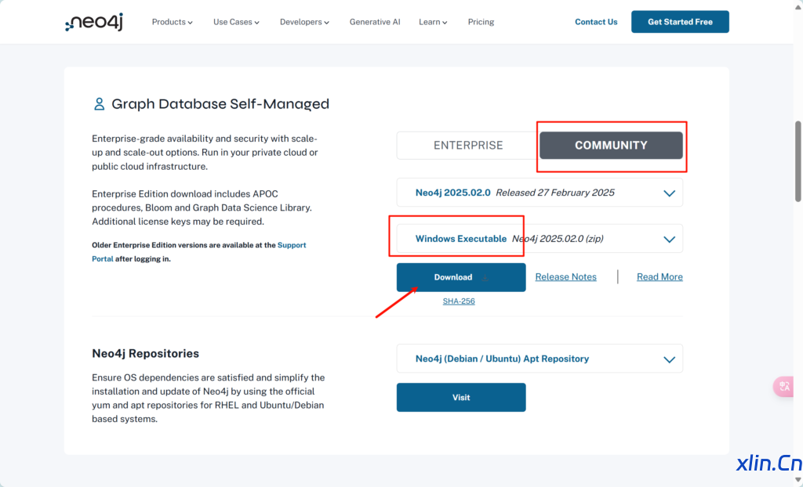This screenshot has width=803, height=487.
Task: Open the Use Cases menu
Action: (x=236, y=22)
